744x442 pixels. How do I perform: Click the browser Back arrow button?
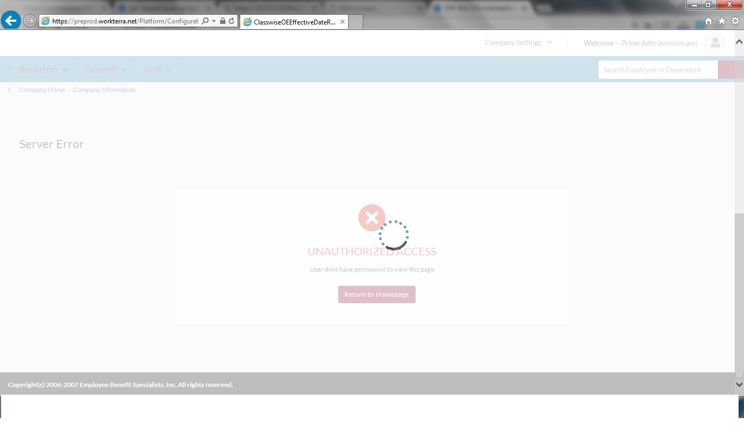[x=11, y=21]
